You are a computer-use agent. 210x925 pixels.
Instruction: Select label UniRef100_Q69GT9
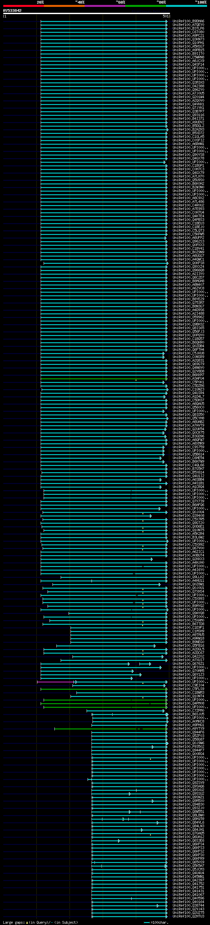(x=188, y=364)
